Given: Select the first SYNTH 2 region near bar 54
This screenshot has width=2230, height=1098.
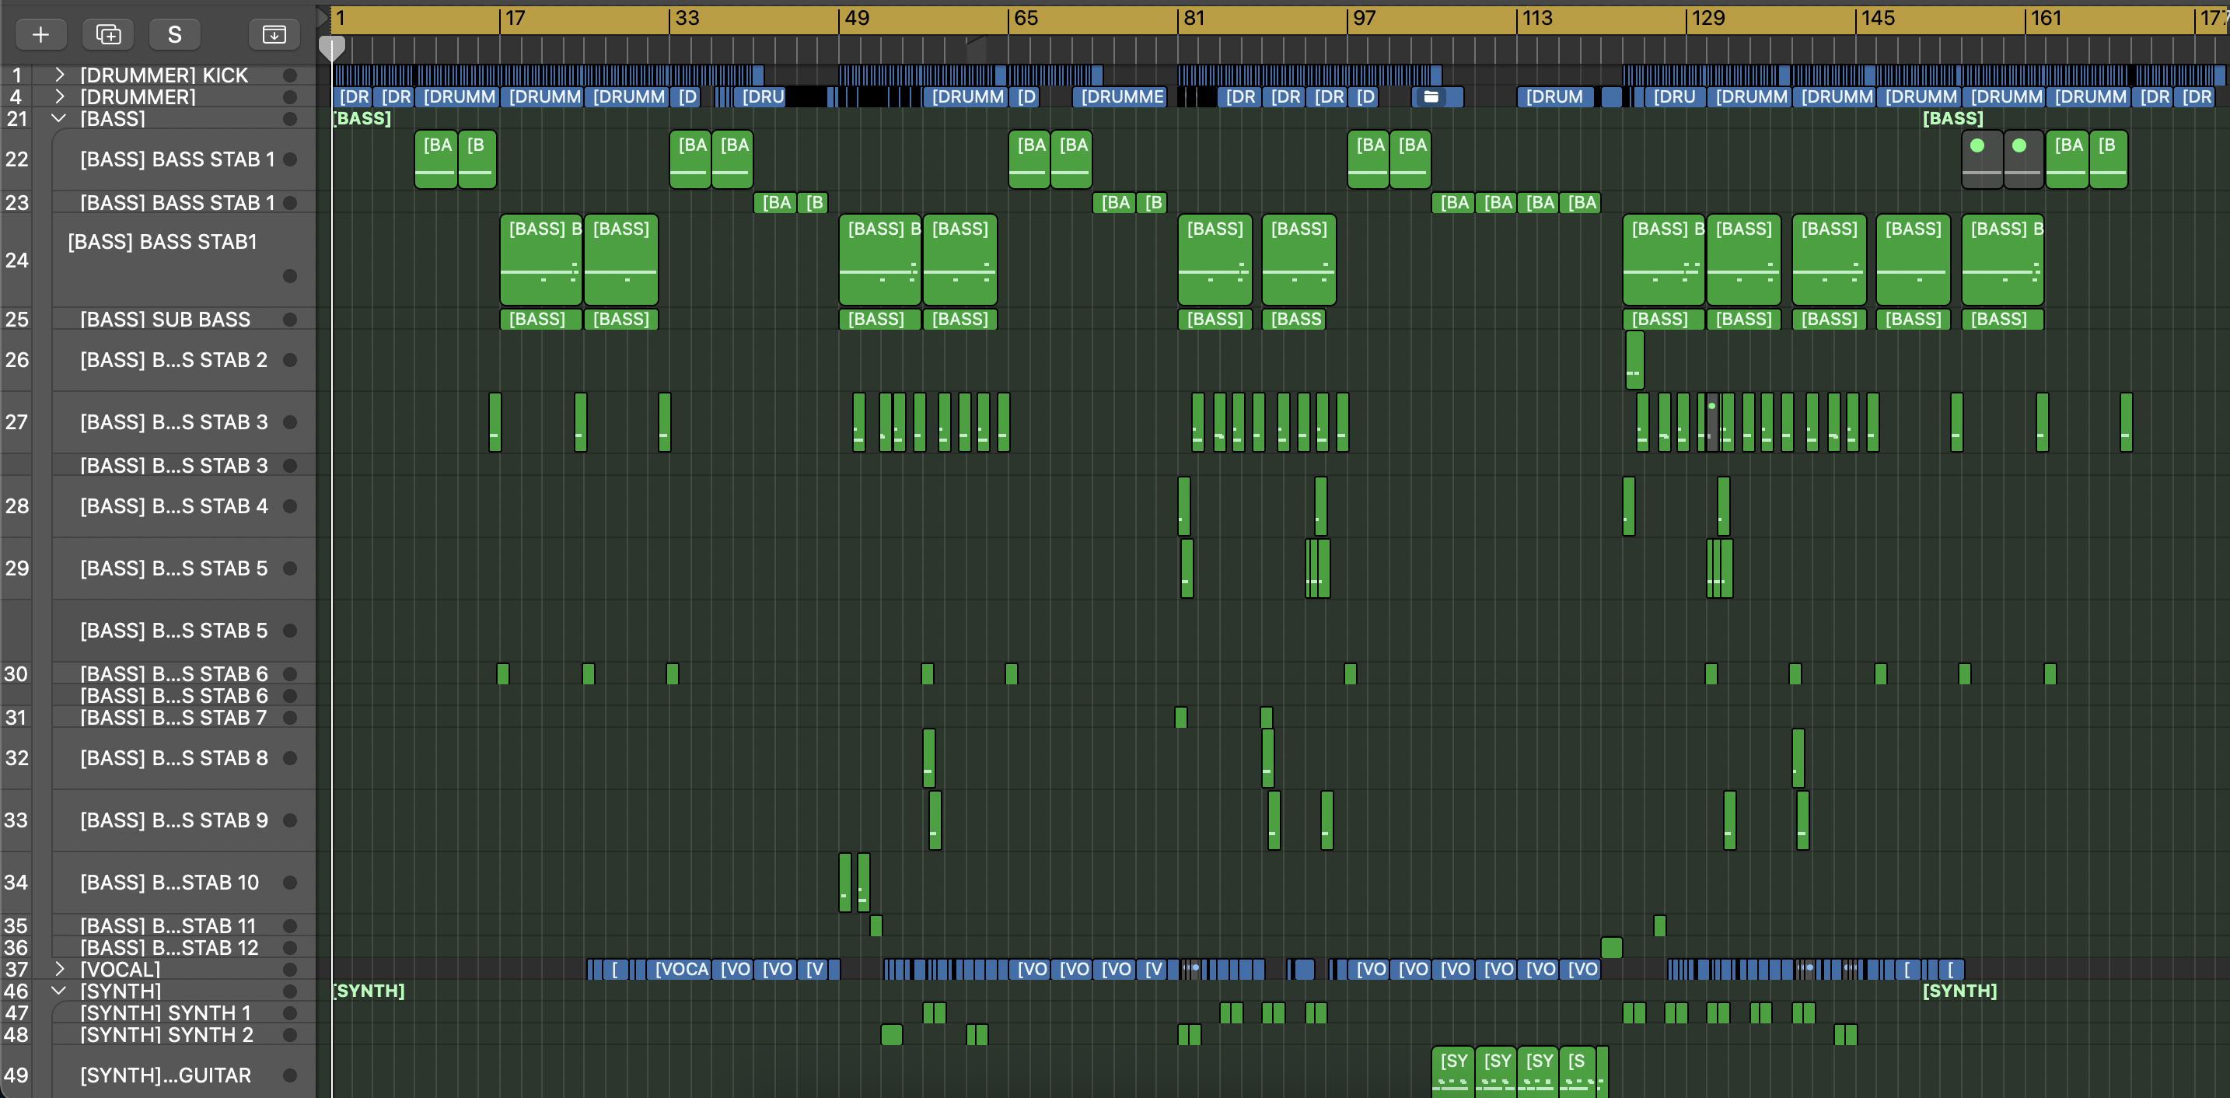Looking at the screenshot, I should [x=892, y=1034].
